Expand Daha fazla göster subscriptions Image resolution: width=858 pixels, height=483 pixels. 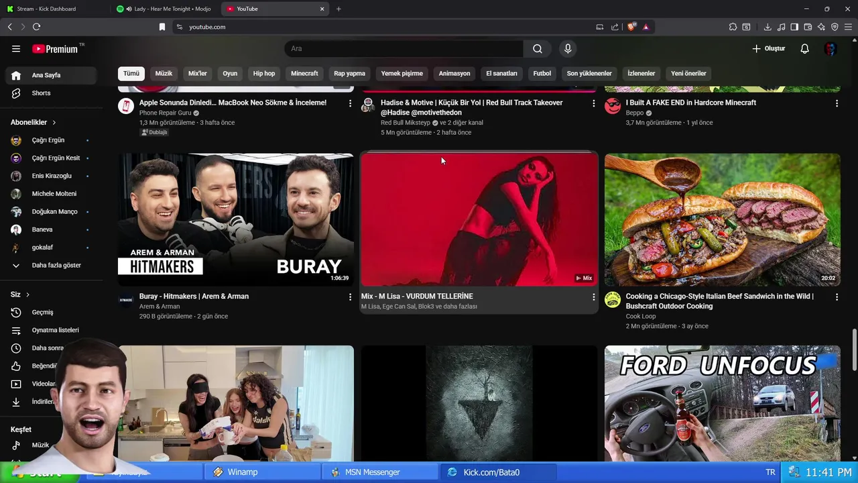[x=52, y=266]
